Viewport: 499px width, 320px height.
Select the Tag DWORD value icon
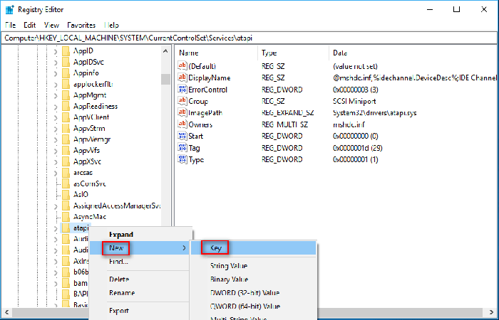coord(182,148)
